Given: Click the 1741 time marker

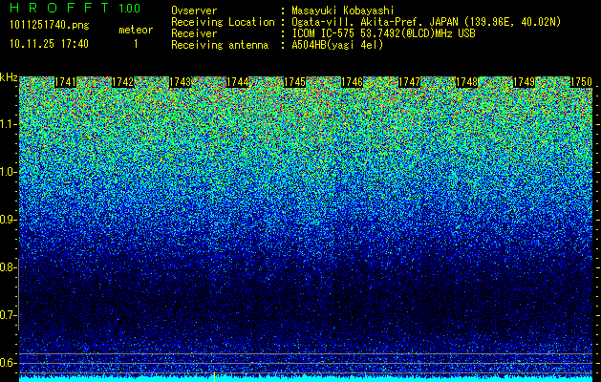Looking at the screenshot, I should point(65,82).
